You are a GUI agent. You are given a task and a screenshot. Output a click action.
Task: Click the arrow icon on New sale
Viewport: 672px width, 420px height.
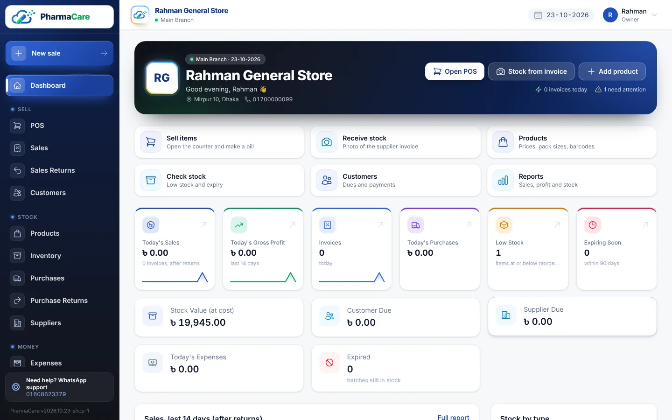tap(104, 53)
